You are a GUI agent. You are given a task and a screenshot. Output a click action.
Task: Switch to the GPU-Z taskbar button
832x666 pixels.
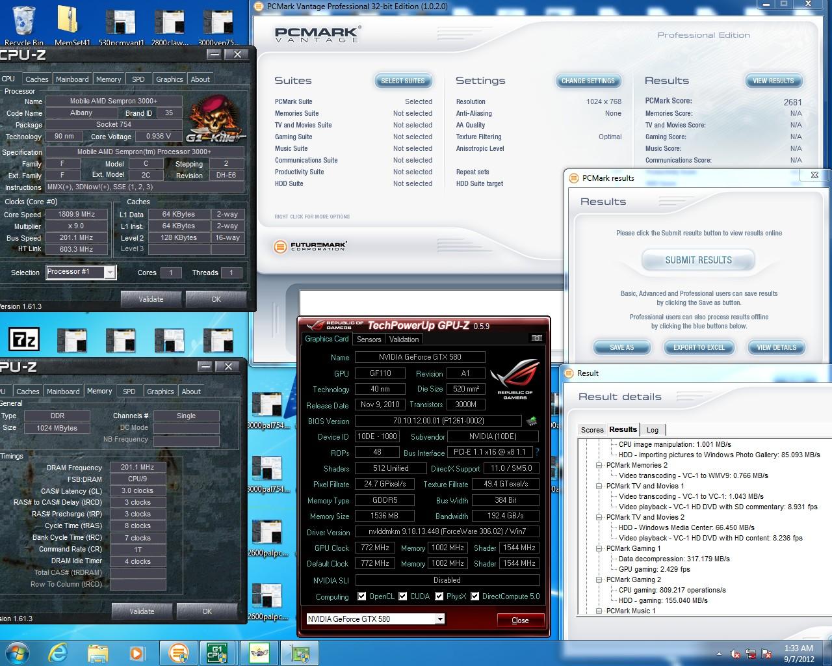click(x=300, y=653)
